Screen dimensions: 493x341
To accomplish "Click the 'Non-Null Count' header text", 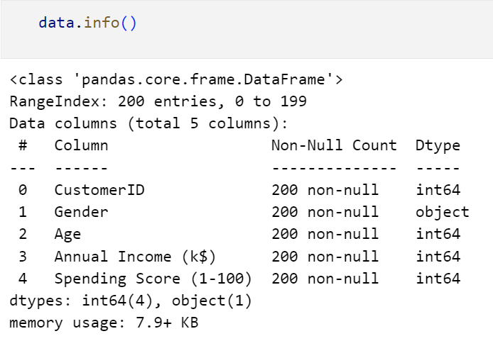I will pos(334,145).
